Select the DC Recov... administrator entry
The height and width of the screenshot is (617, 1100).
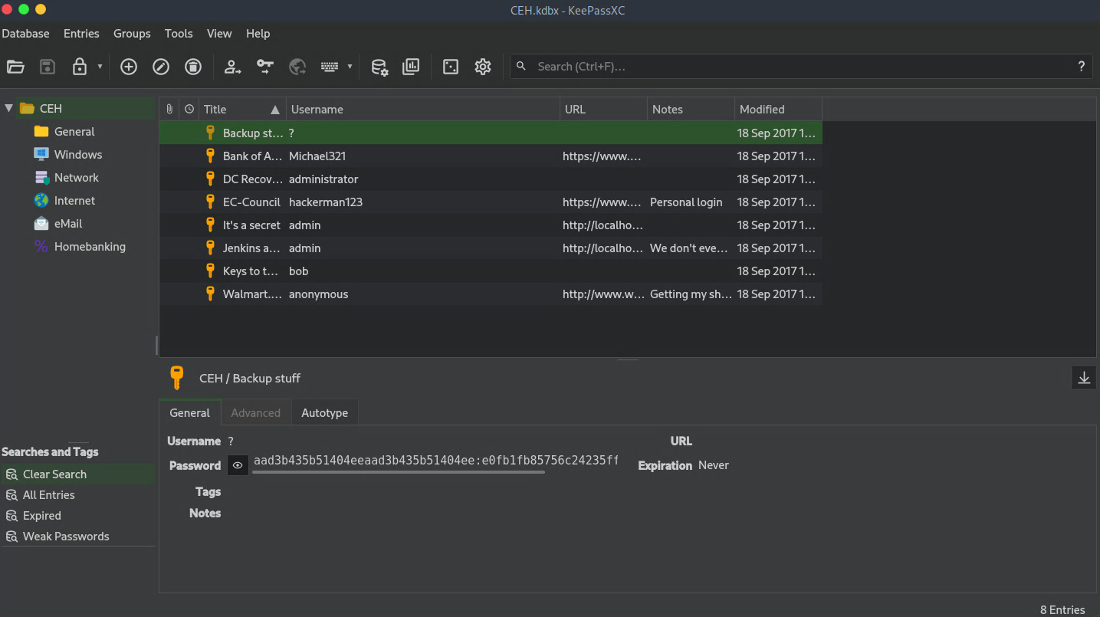click(x=491, y=179)
